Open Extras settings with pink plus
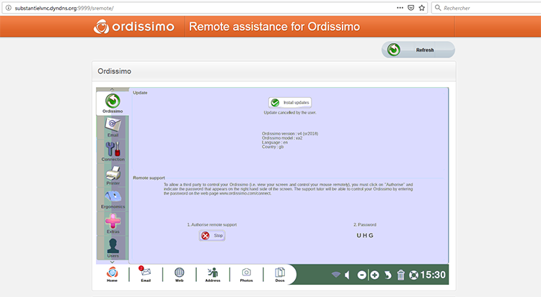Viewport: 541px width, 297px height. [113, 224]
